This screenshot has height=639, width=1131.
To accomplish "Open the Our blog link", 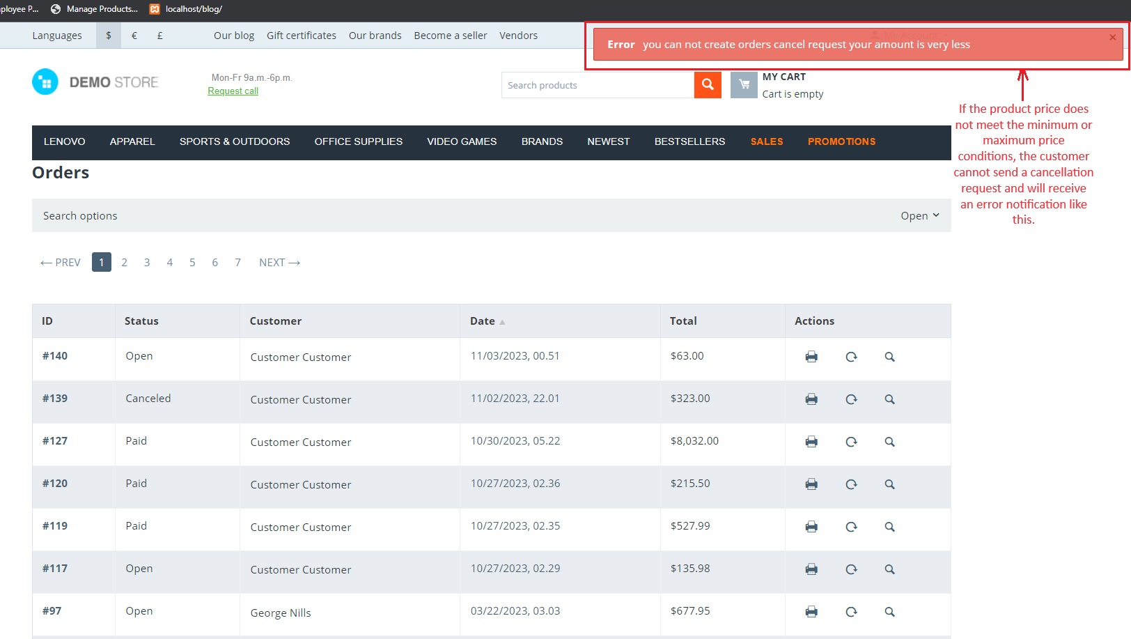I will (x=234, y=36).
